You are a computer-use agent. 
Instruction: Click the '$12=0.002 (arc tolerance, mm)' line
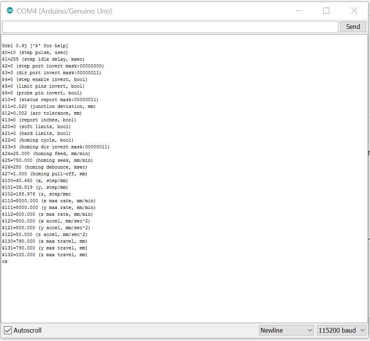(42, 113)
